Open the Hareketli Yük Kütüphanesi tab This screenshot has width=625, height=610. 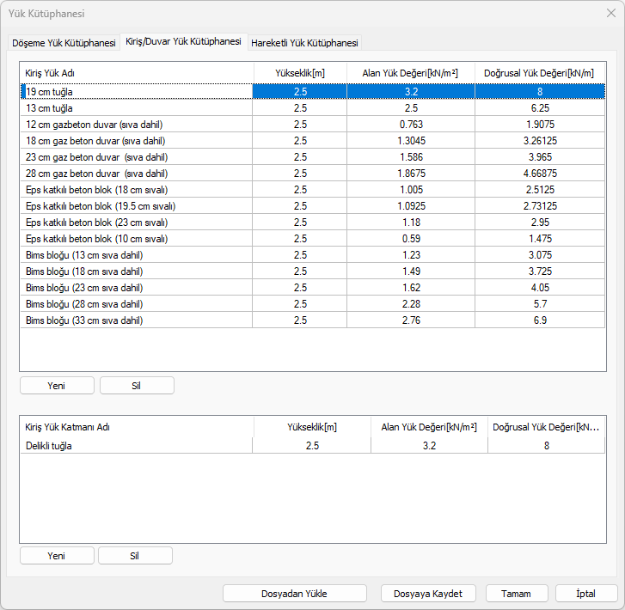[x=304, y=43]
